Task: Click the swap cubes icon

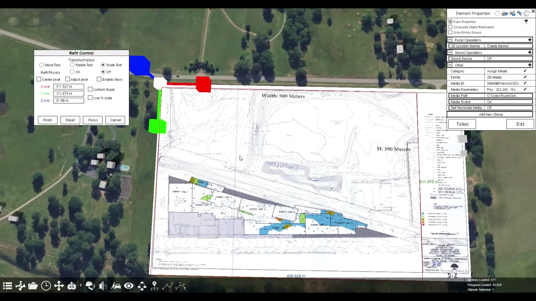Action: (520, 13)
